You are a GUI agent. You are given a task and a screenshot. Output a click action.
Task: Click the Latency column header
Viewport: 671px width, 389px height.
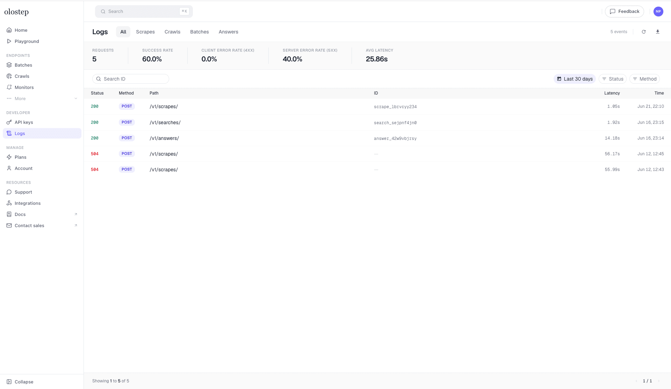click(x=612, y=93)
